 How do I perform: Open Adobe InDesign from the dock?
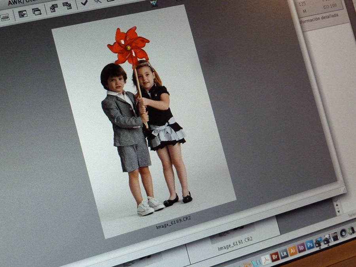click(301, 248)
